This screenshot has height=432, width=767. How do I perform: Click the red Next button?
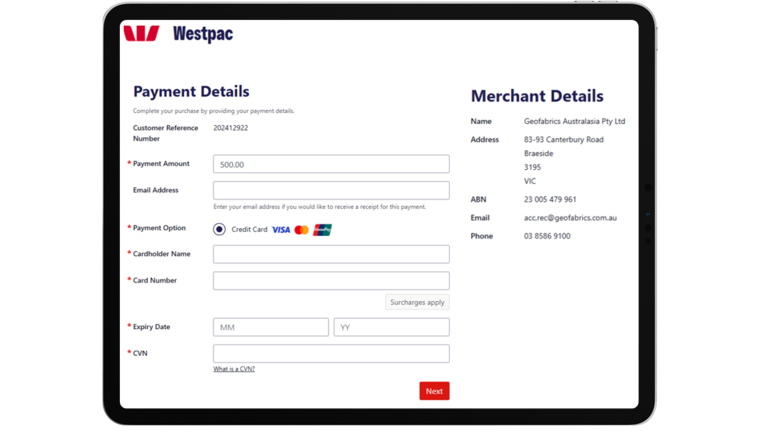434,391
